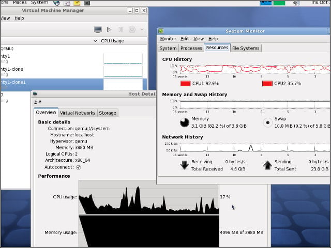The width and height of the screenshot is (331, 248).
Task: Switch to Processes tab
Action: pyautogui.click(x=191, y=48)
